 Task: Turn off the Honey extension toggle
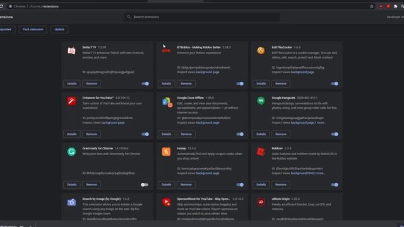tap(240, 185)
